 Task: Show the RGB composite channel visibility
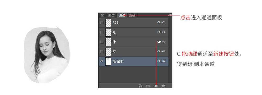(x=102, y=23)
